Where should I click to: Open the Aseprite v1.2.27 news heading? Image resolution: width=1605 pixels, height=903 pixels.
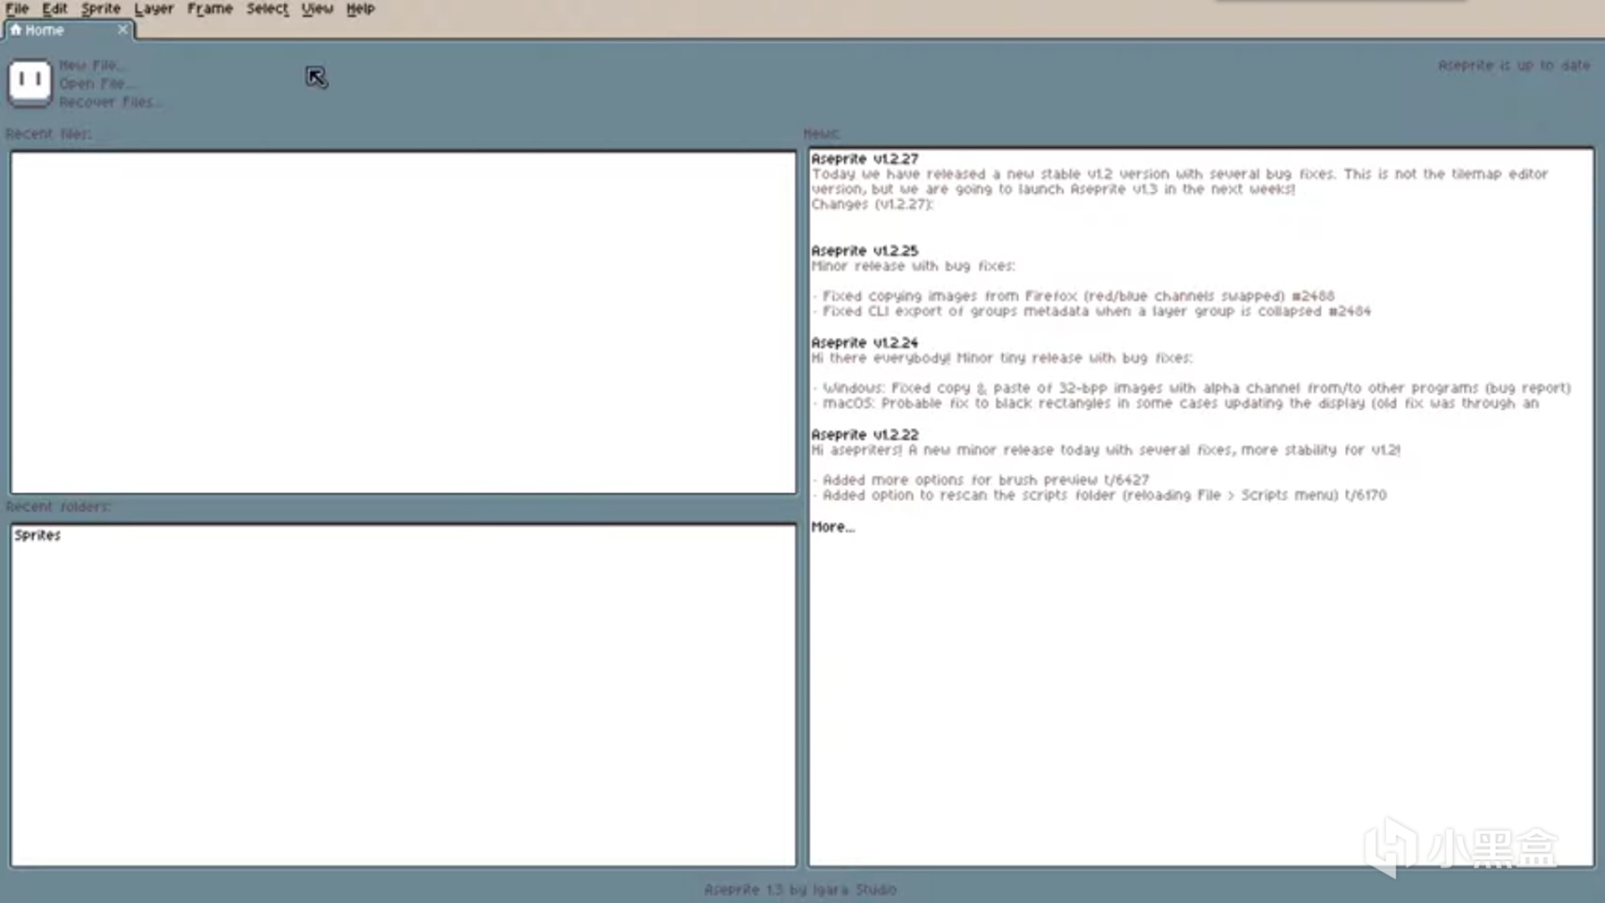(865, 159)
